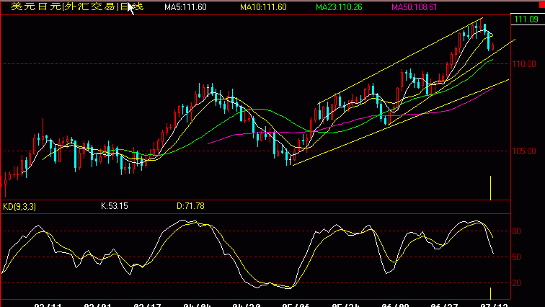Screen dimensions: 545x307
Task: Click the D:71.78 value label
Action: 190,206
